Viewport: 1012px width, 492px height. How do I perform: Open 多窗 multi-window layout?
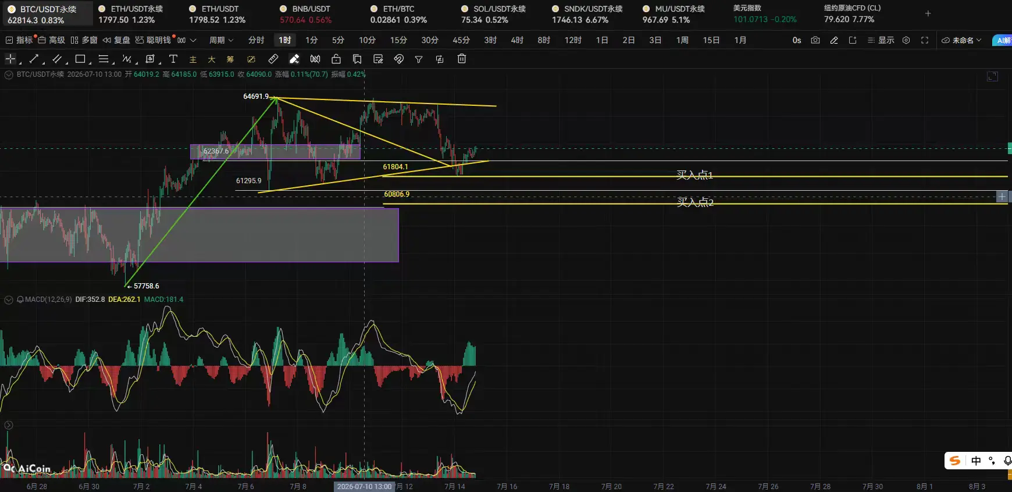84,40
